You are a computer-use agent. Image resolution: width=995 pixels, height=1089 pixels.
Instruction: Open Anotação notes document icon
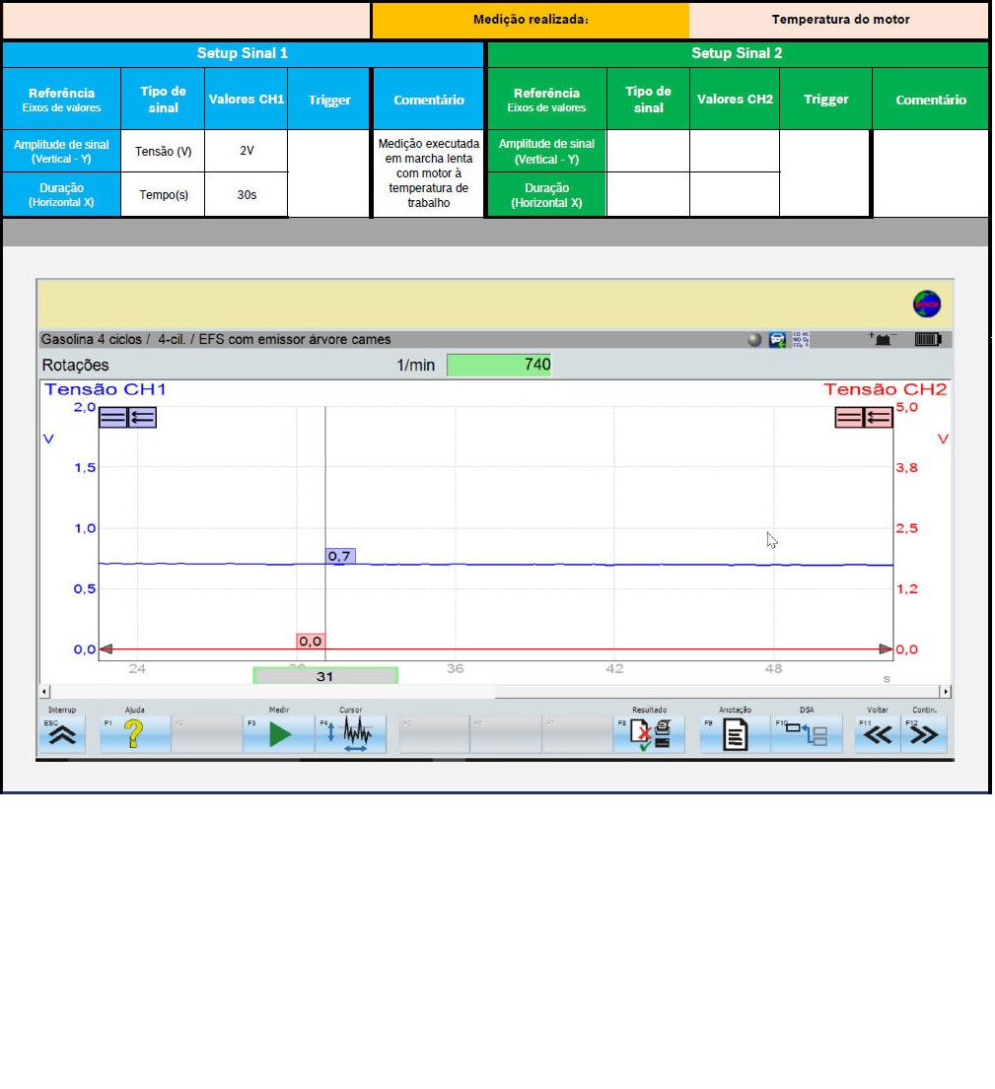pos(735,735)
